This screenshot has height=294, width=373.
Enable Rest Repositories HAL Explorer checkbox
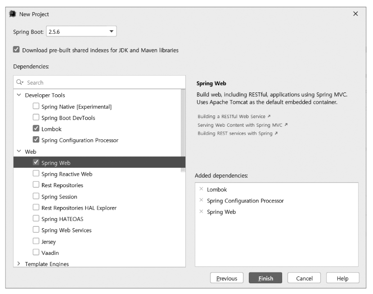pos(36,207)
